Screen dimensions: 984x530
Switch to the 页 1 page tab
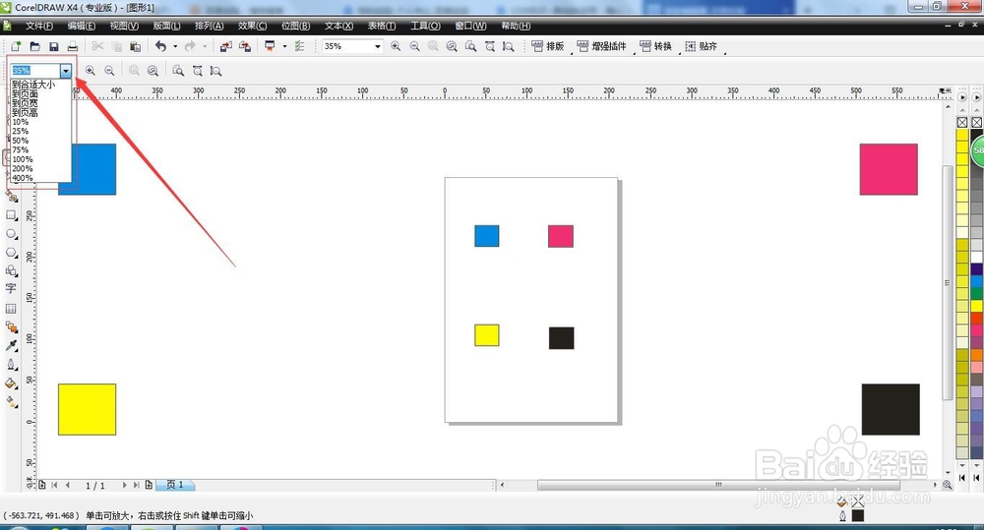coord(175,485)
